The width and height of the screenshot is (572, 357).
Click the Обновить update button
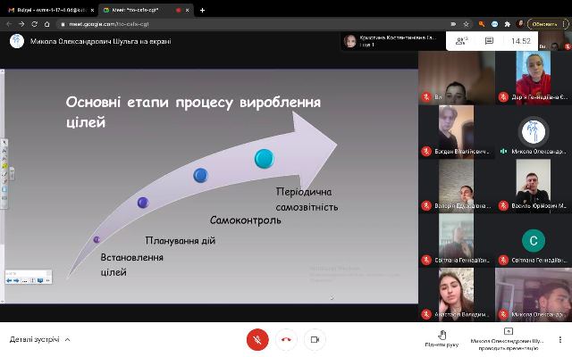[544, 24]
